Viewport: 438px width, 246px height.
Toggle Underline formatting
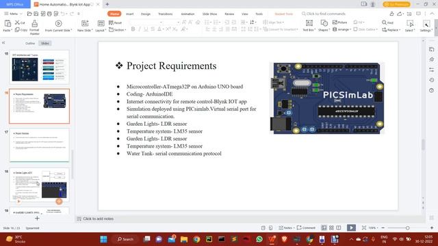pyautogui.click(x=146, y=29)
